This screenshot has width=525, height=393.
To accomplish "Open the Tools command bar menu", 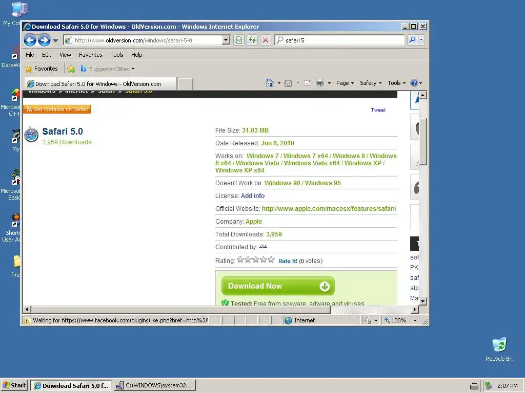I will [x=396, y=83].
